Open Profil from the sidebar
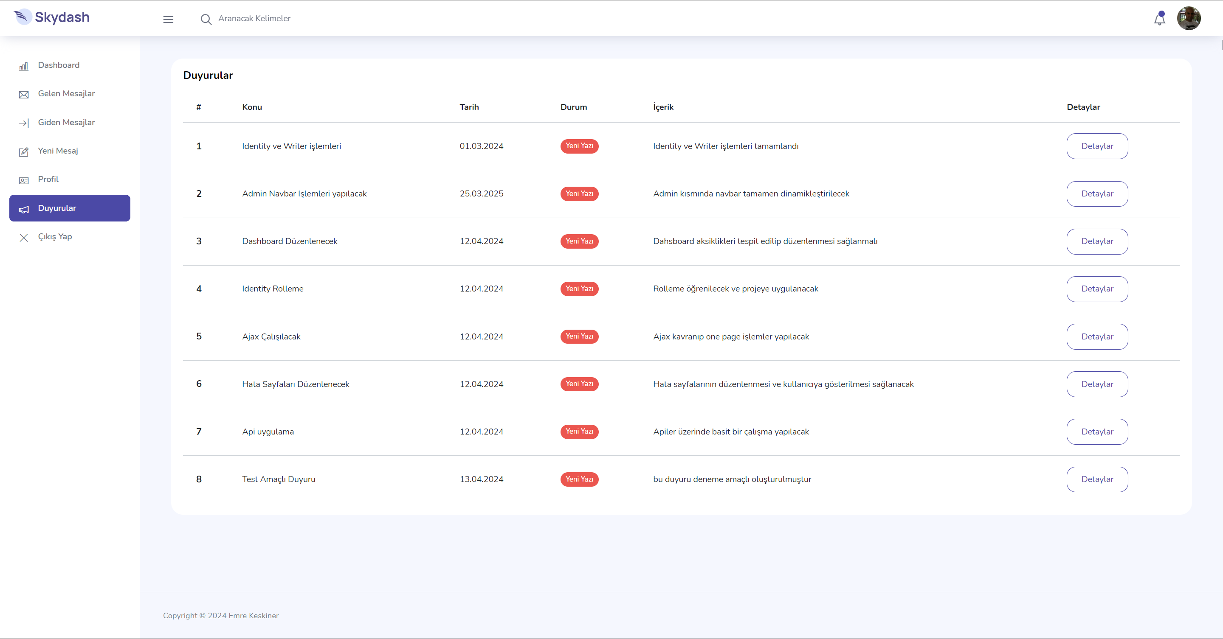The width and height of the screenshot is (1223, 639). pyautogui.click(x=48, y=179)
